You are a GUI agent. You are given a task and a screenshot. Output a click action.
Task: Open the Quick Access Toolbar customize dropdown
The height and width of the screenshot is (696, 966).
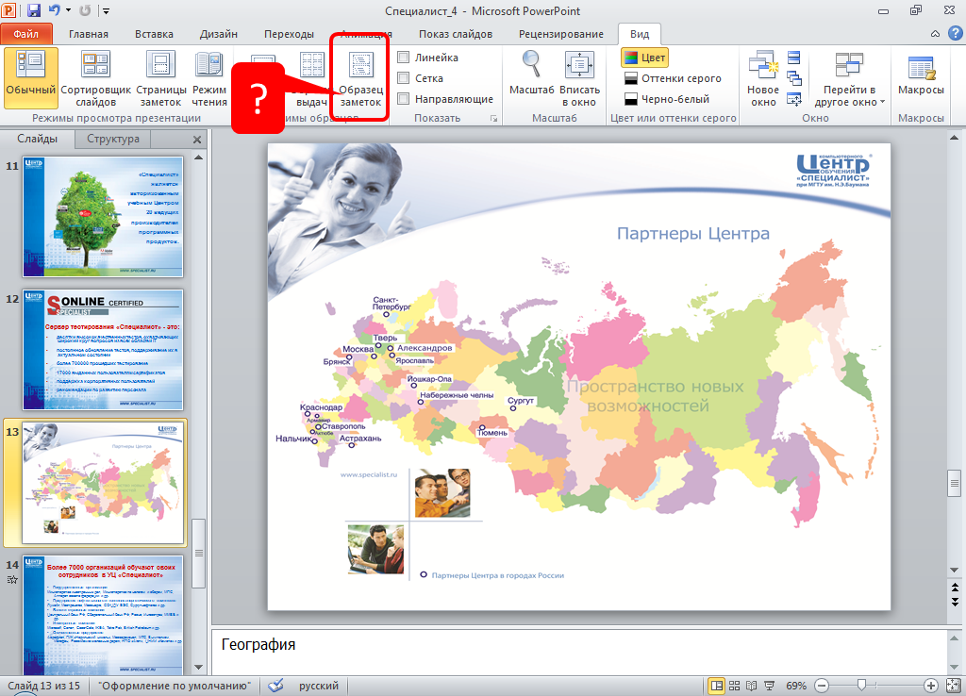105,11
